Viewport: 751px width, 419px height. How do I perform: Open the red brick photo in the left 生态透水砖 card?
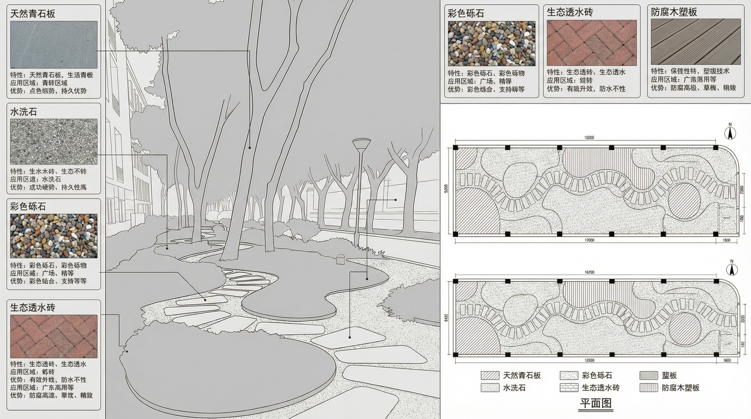(x=54, y=336)
